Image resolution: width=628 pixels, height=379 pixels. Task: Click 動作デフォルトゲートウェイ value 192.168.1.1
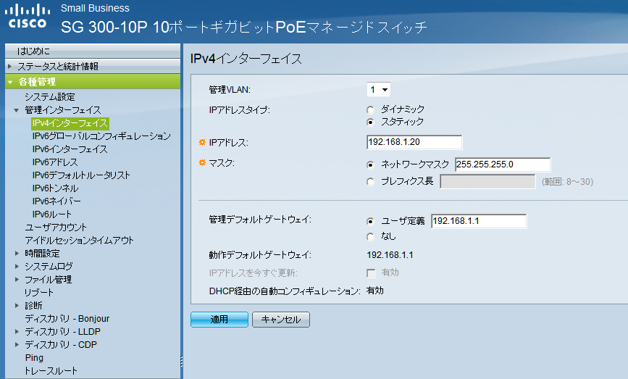click(390, 255)
